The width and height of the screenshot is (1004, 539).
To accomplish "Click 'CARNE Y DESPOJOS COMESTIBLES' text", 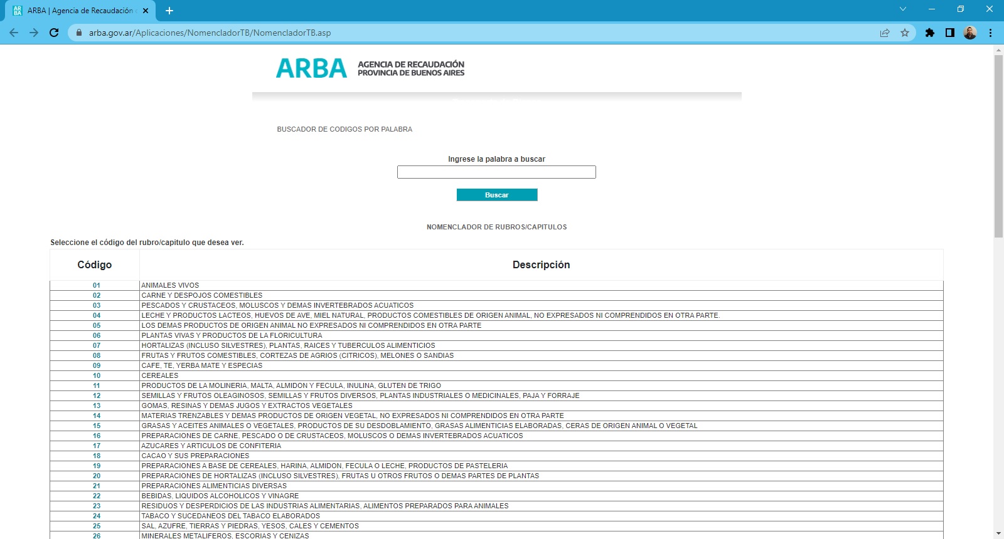I will (x=202, y=295).
